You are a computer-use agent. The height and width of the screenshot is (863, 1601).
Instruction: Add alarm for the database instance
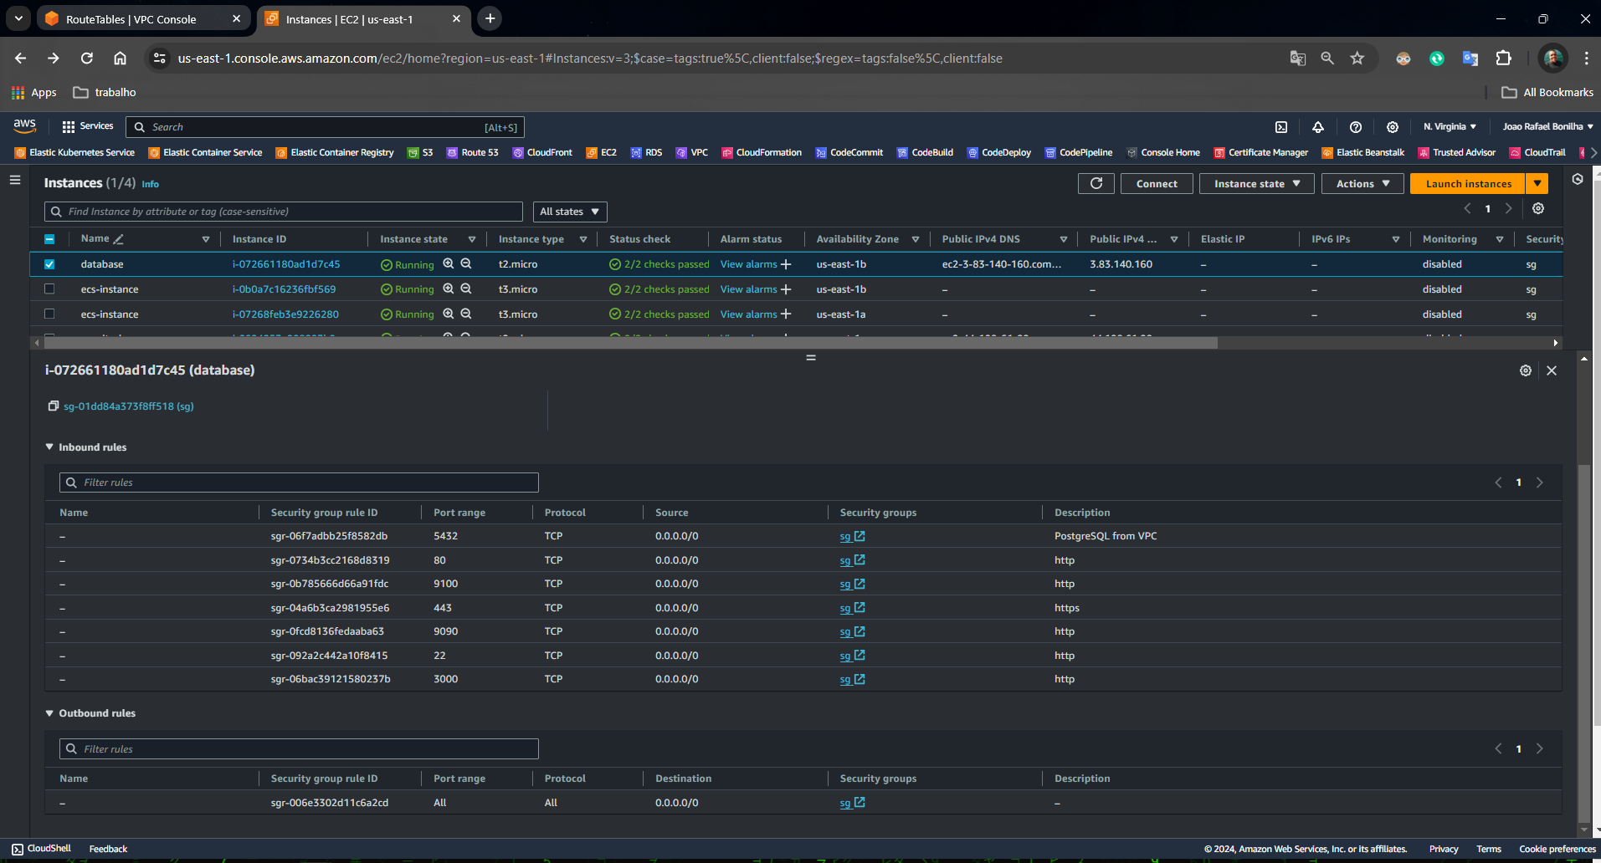(x=786, y=264)
